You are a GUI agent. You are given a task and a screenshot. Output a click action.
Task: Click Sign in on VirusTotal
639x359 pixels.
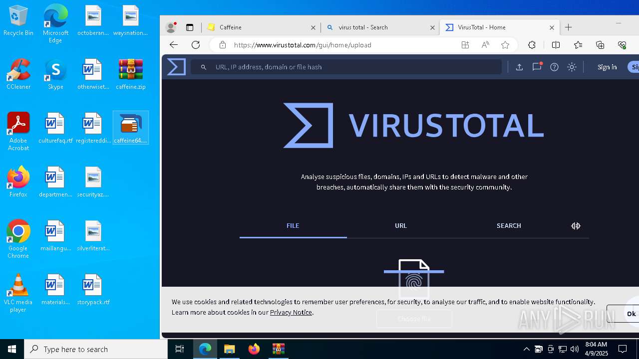click(607, 67)
